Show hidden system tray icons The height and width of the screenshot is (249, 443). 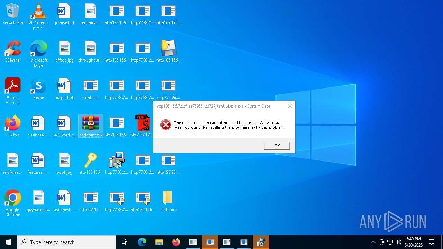(373, 242)
